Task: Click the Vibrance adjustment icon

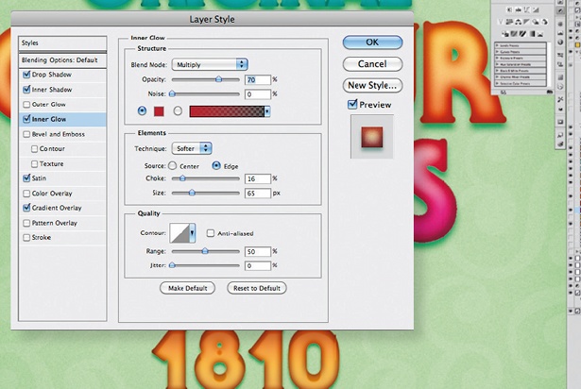Action: coord(501,22)
